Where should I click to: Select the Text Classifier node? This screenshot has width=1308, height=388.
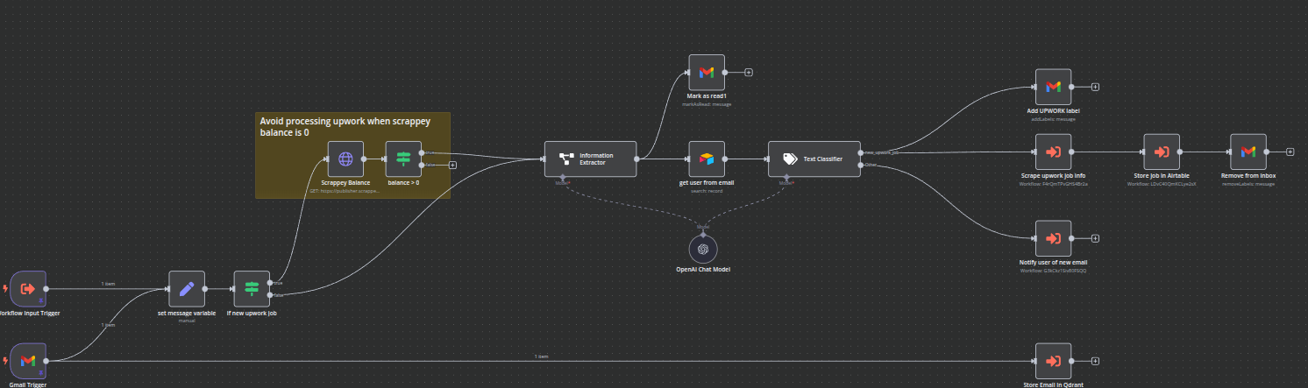point(814,159)
